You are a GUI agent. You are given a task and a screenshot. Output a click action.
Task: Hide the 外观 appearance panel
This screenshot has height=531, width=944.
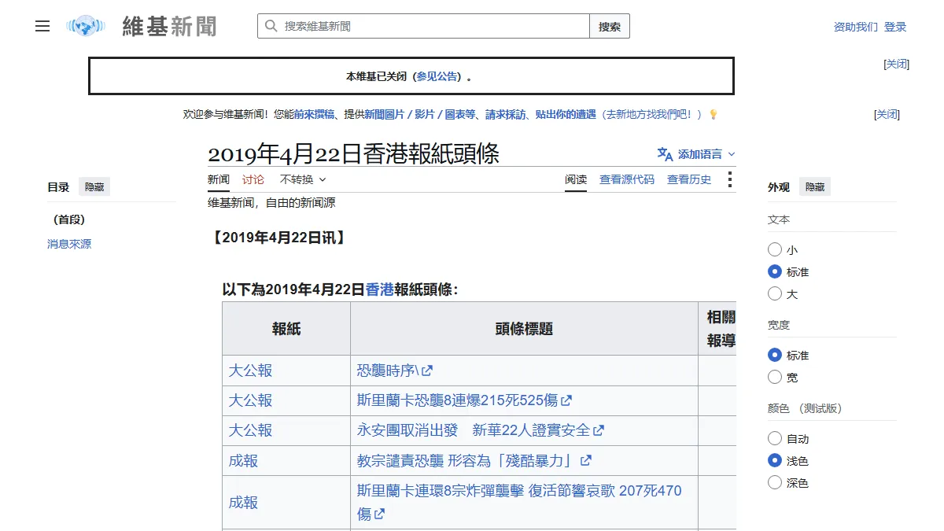[x=815, y=187]
